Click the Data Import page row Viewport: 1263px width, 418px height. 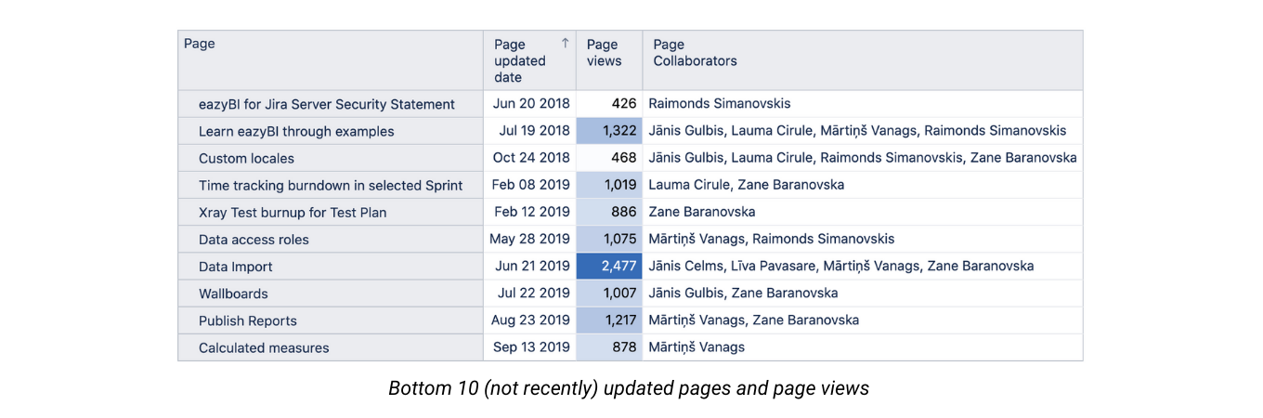[x=236, y=267]
